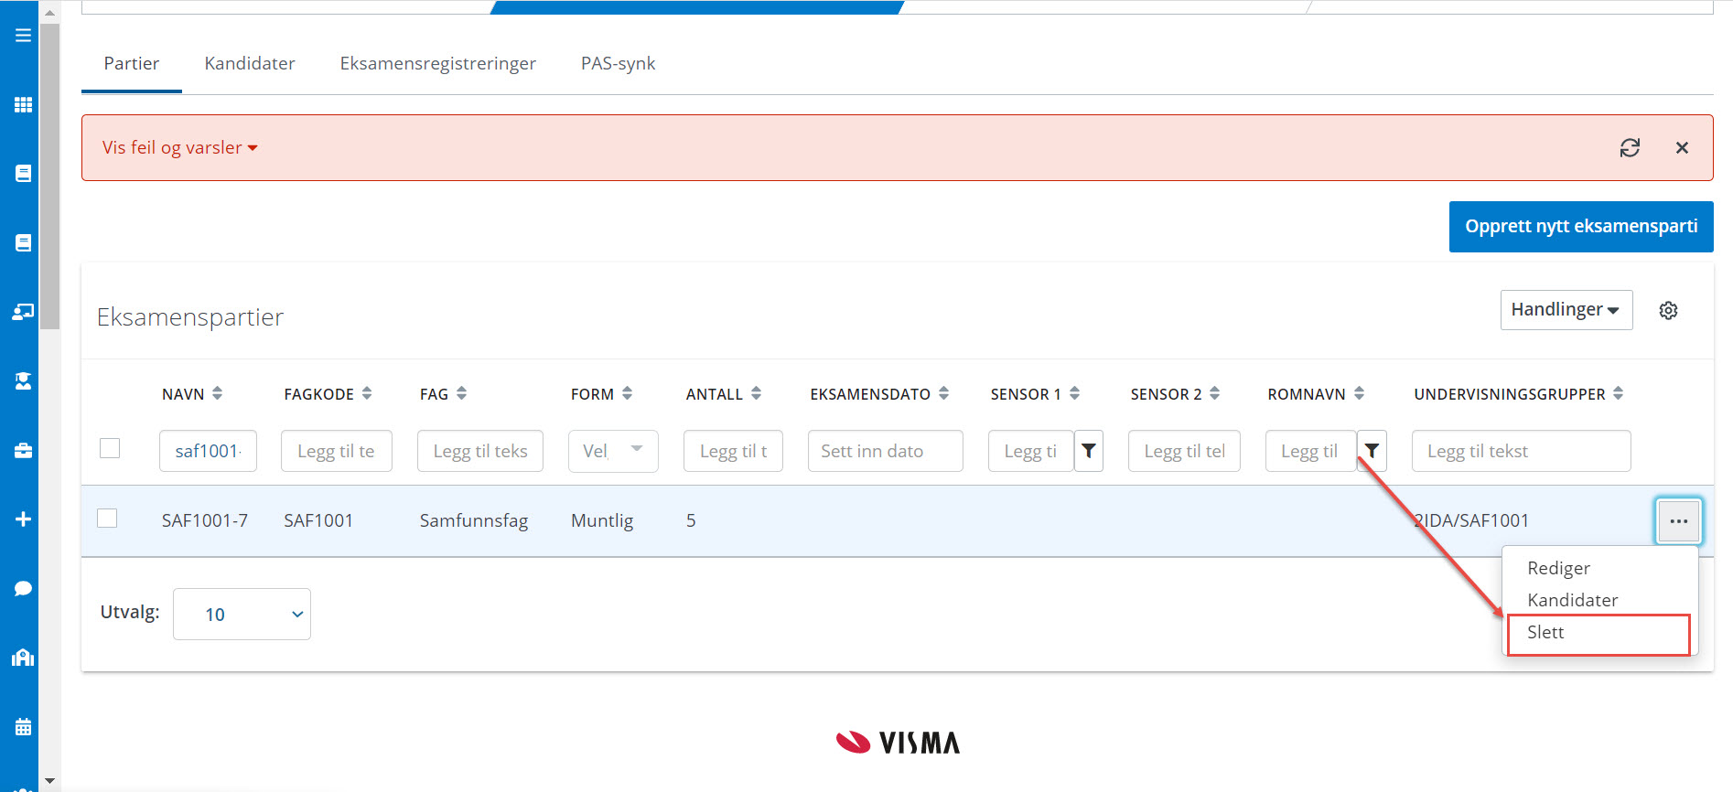The height and width of the screenshot is (792, 1733).
Task: Switch to the Kandidater tab
Action: coord(250,63)
